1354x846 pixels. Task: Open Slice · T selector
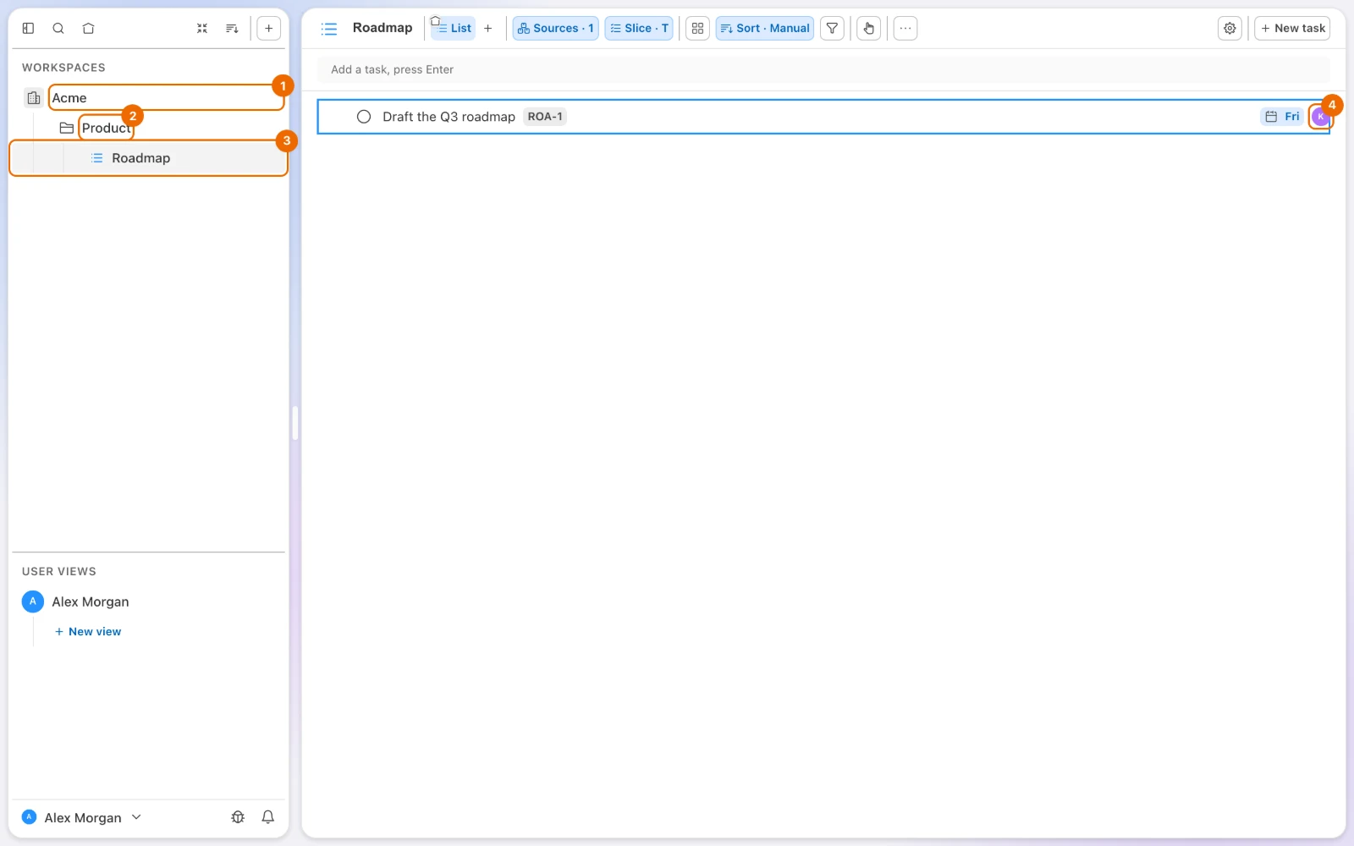pos(639,28)
